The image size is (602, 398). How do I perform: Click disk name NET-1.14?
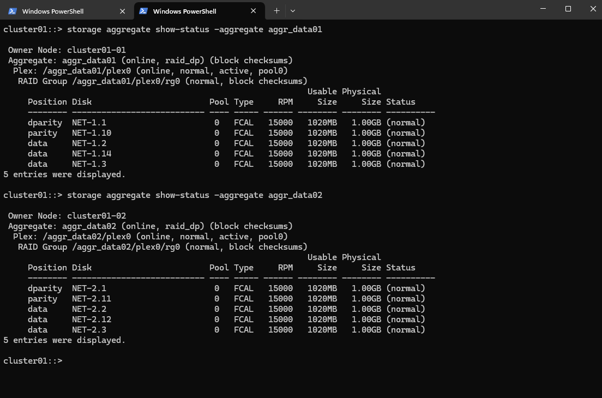[x=92, y=154]
